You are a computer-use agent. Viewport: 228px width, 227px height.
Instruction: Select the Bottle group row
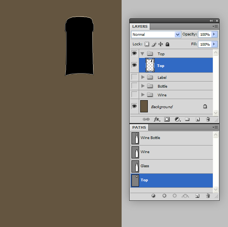(176, 86)
